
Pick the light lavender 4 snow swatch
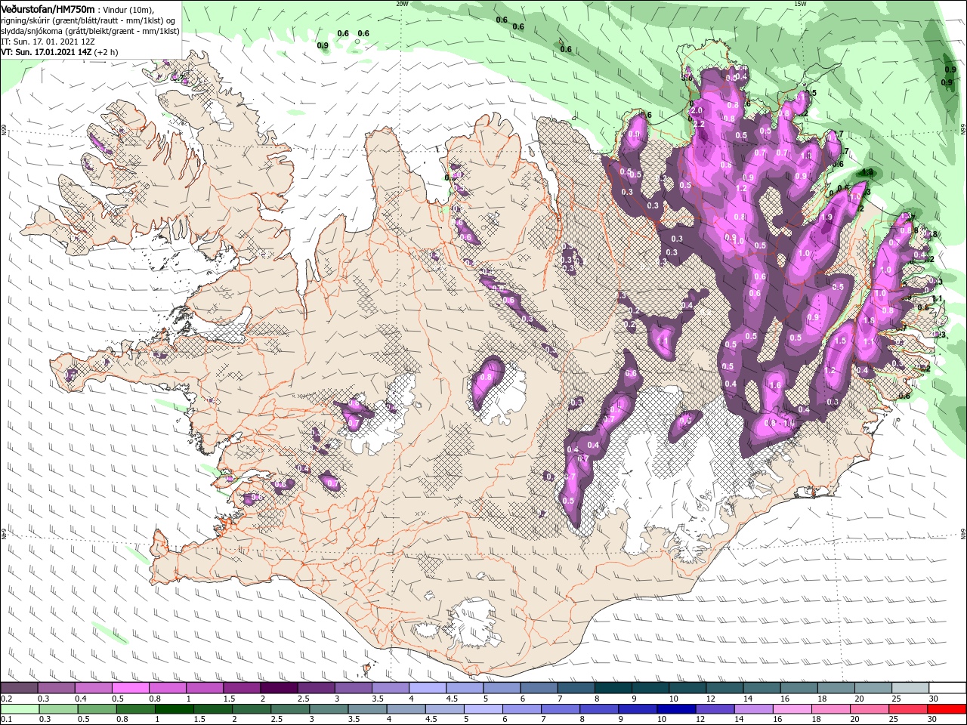(x=428, y=688)
